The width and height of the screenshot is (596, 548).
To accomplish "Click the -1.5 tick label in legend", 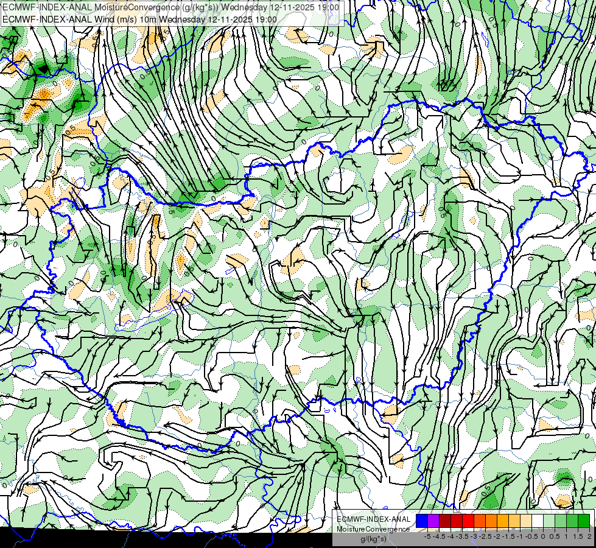I will click(508, 536).
